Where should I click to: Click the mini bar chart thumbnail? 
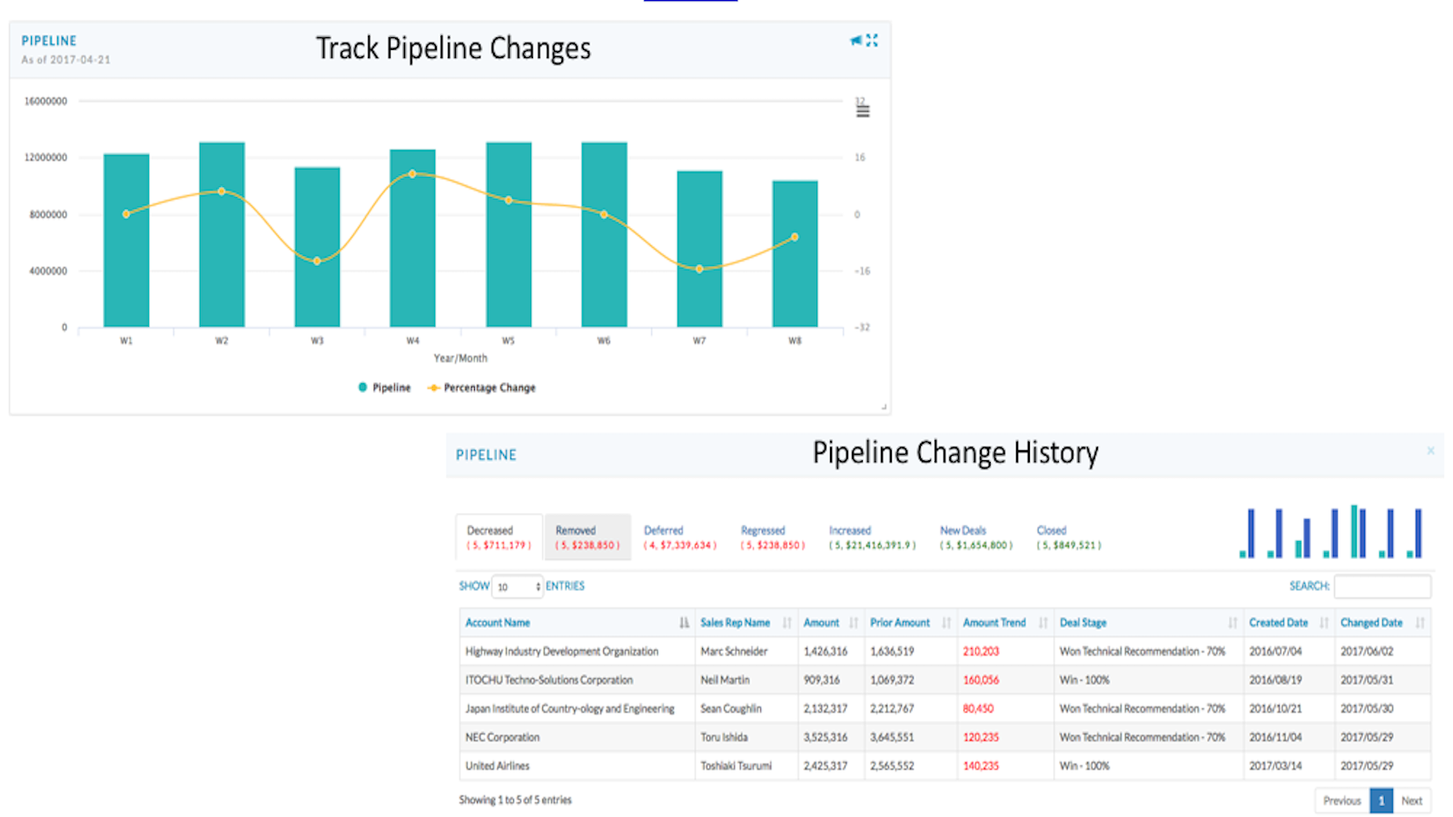1330,531
